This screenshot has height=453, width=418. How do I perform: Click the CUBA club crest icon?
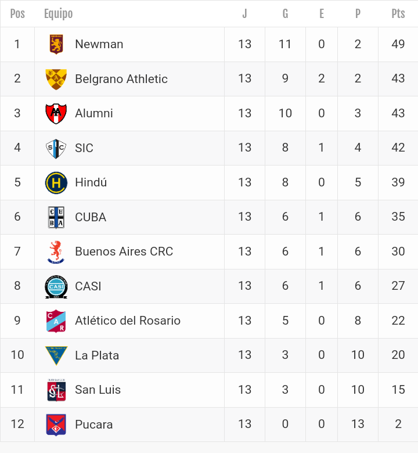coord(56,217)
